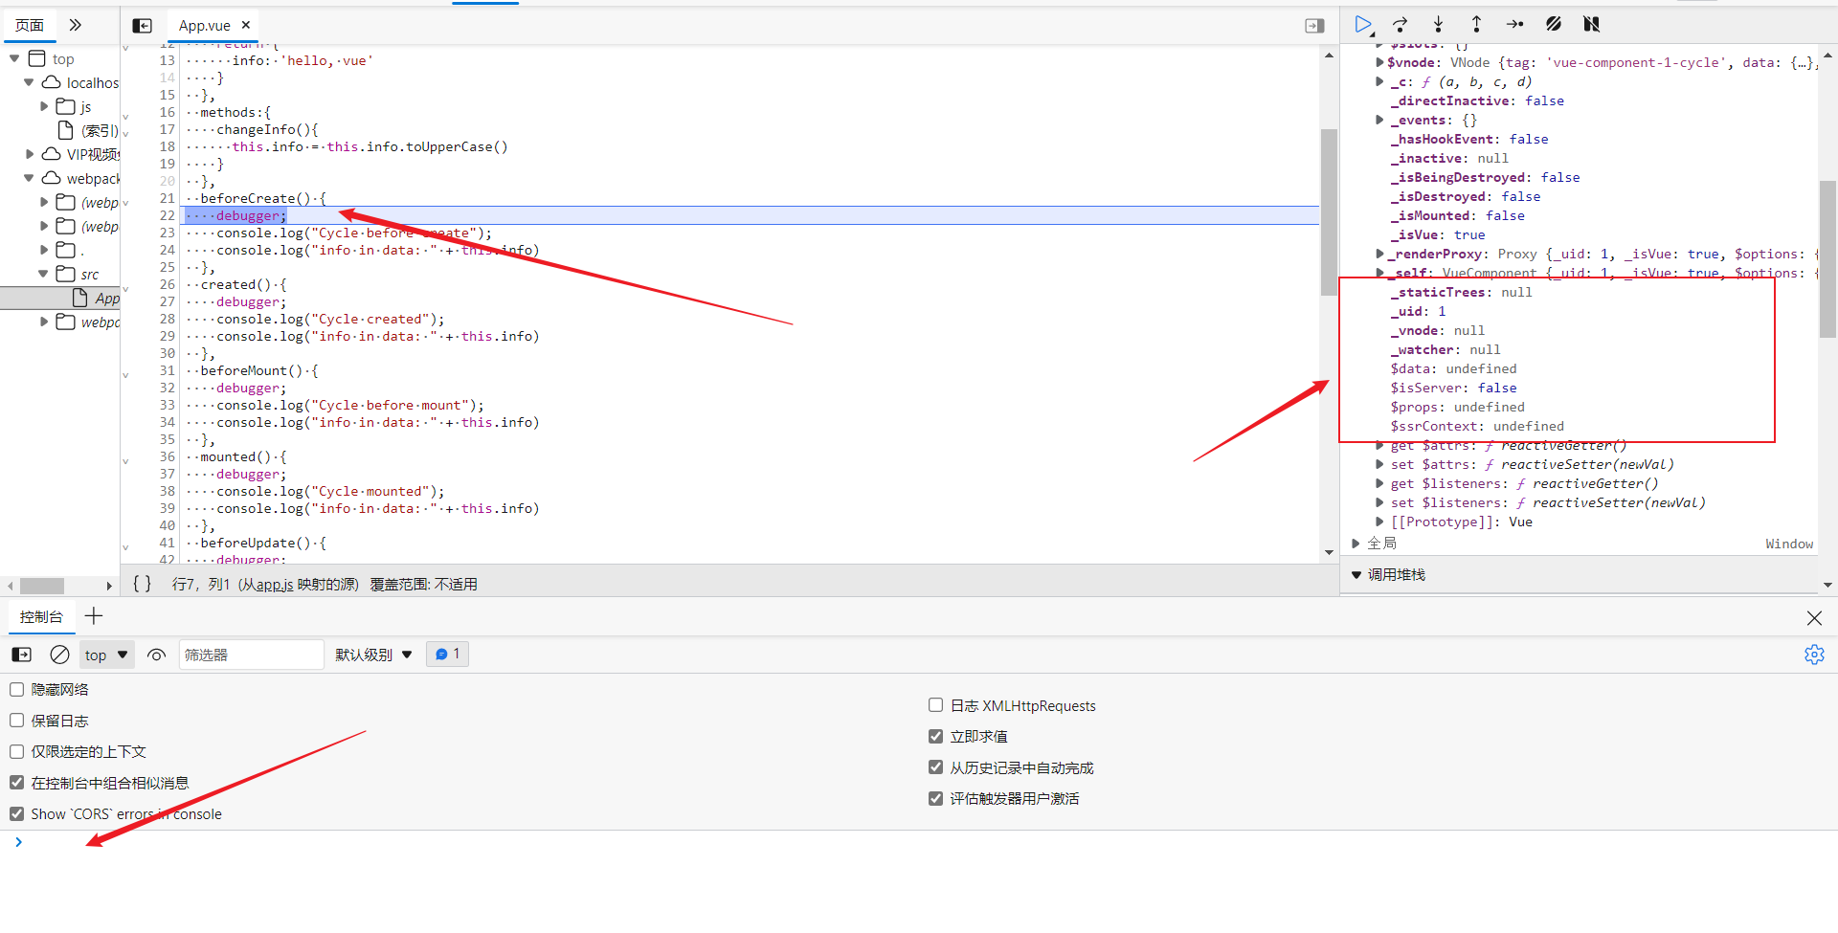
Task: Click the step over next function icon
Action: coord(1401,25)
